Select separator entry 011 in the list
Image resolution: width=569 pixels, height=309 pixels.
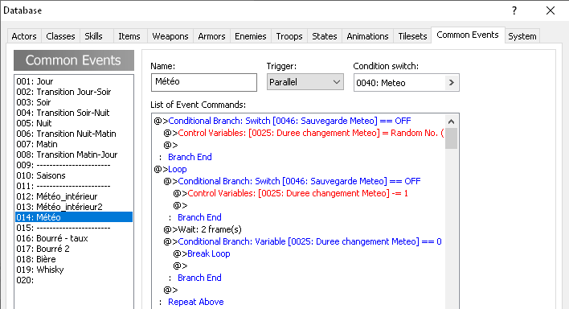point(74,186)
